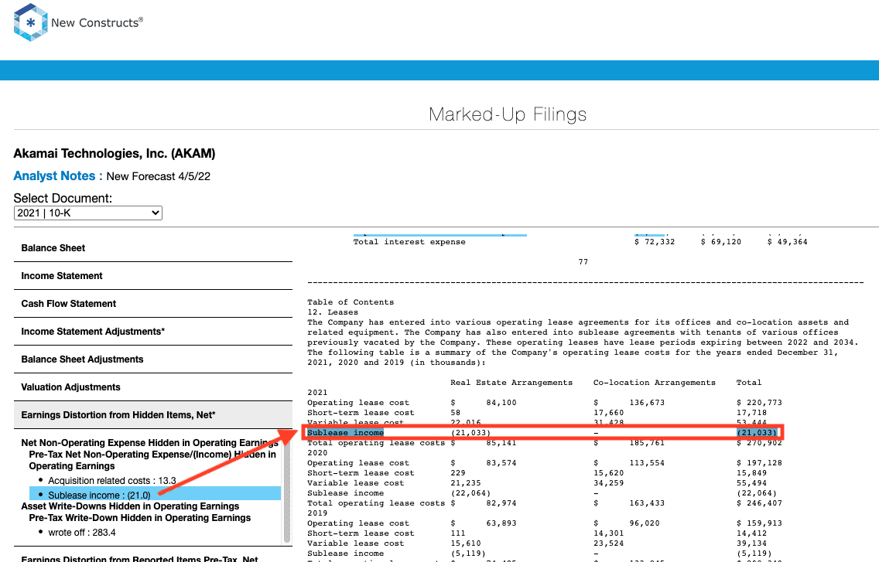Viewport: 879px width, 562px height.
Task: Click the Marked-Up Filings page title
Action: tap(508, 114)
